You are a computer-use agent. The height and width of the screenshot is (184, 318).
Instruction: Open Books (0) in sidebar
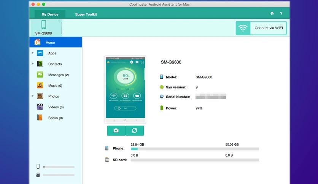click(x=56, y=118)
